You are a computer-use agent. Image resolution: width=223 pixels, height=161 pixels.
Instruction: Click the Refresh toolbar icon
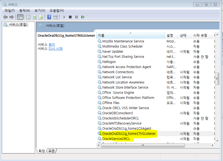pos(35,17)
